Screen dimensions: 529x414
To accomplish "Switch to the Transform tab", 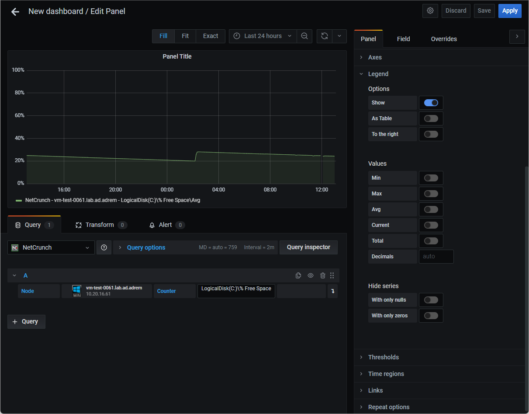I will pyautogui.click(x=101, y=225).
